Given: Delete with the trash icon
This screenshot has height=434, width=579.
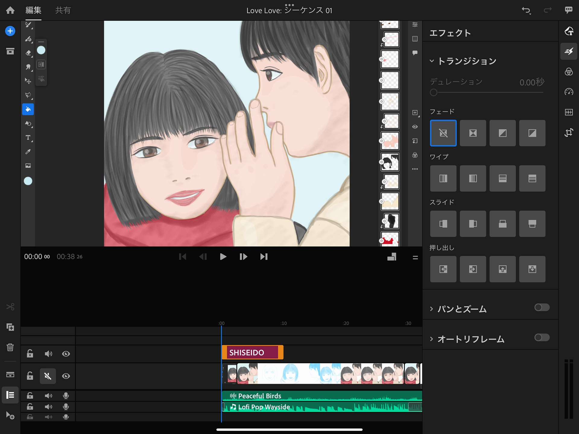Looking at the screenshot, I should (10, 347).
